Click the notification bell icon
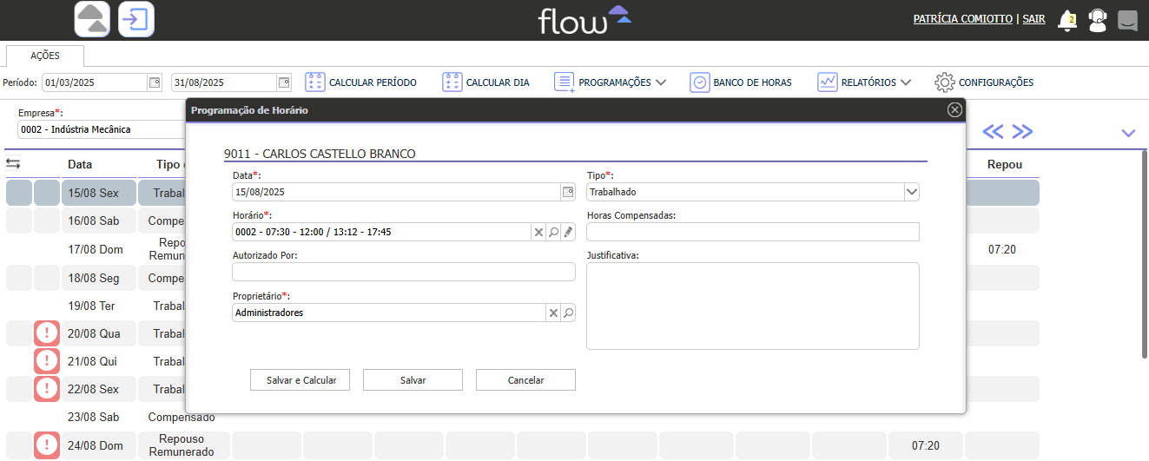Image resolution: width=1149 pixels, height=461 pixels. [x=1066, y=20]
